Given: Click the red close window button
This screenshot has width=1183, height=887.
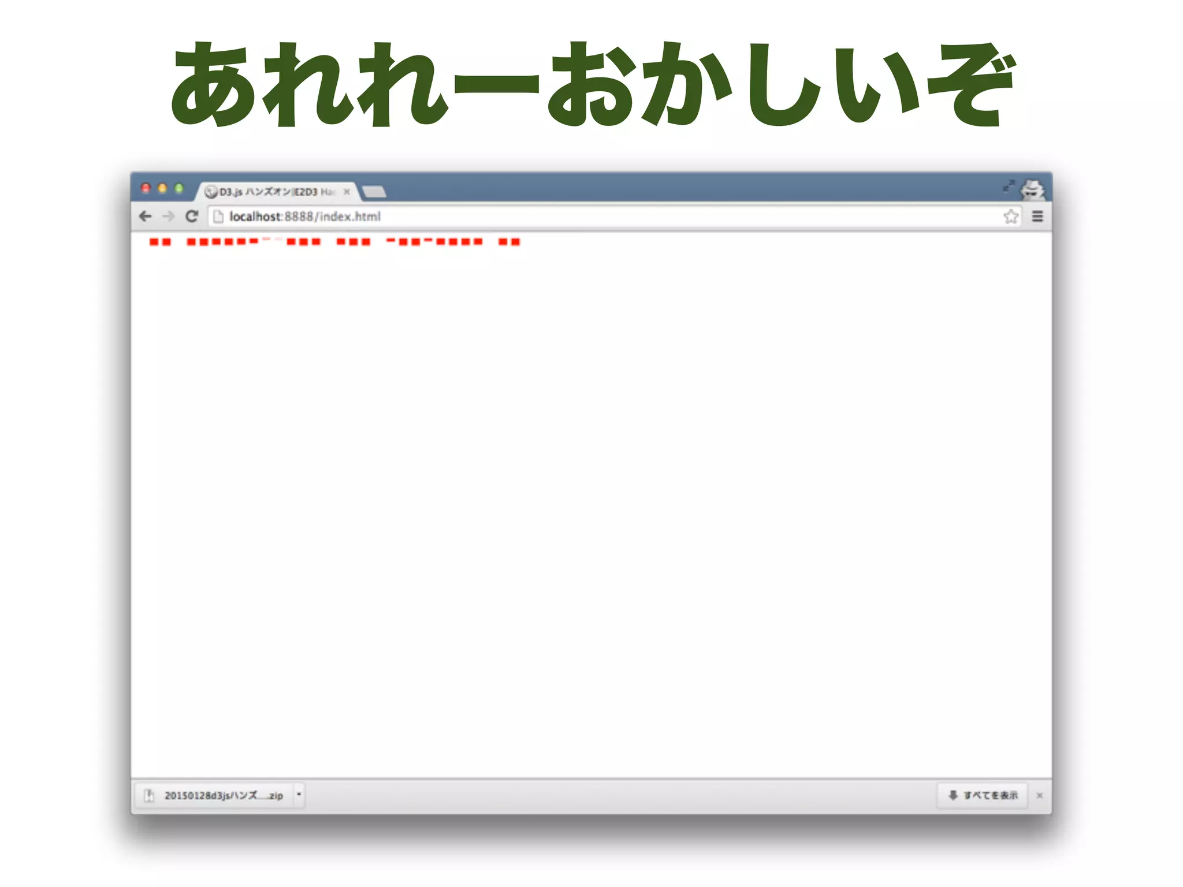Looking at the screenshot, I should 146,188.
